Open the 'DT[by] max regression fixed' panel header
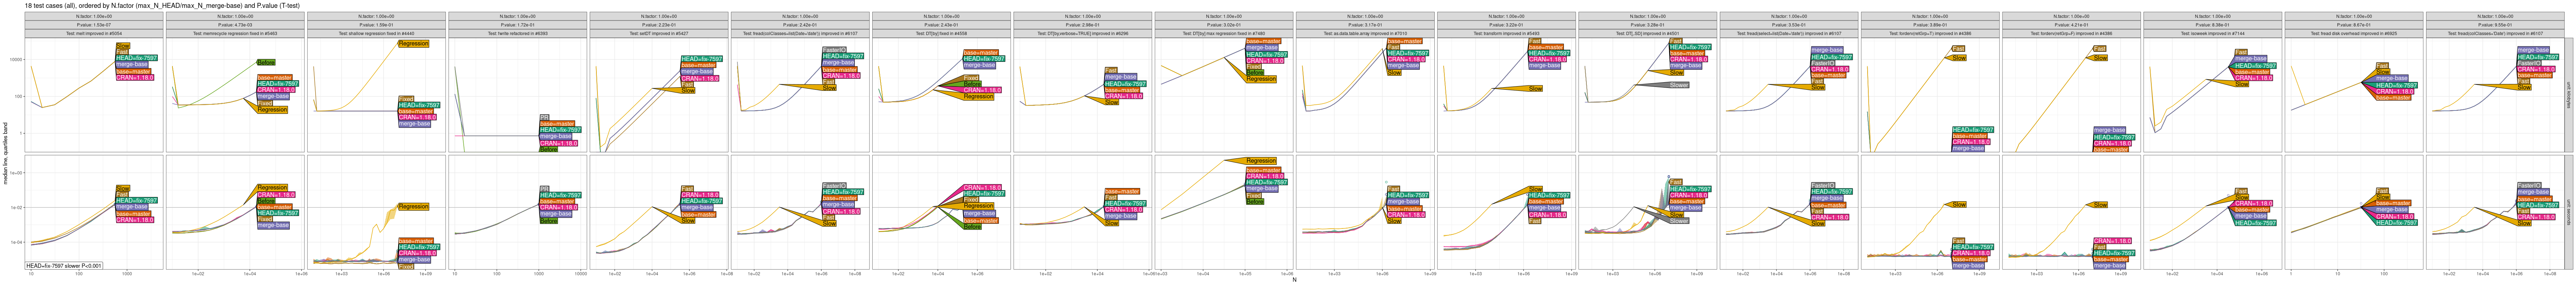The image size is (2576, 286). point(1224,33)
